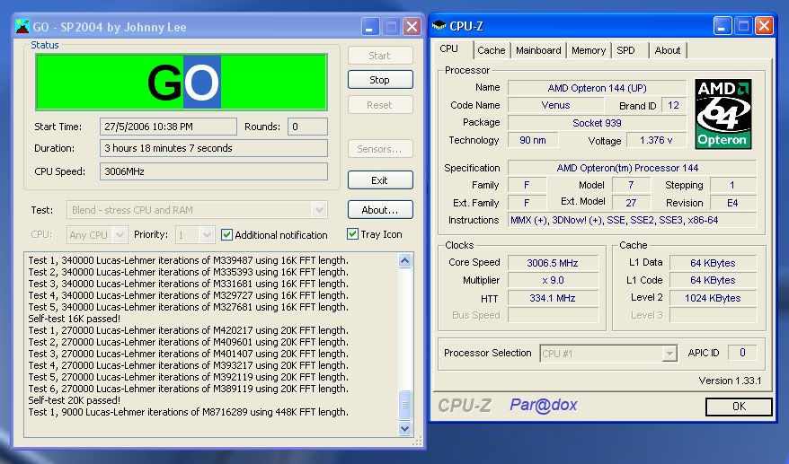This screenshot has height=464, width=789.
Task: Click the CPU Speed 3006MHz field
Action: [x=213, y=171]
